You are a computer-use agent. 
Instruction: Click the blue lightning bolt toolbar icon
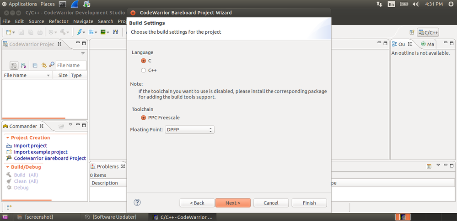[x=79, y=32]
